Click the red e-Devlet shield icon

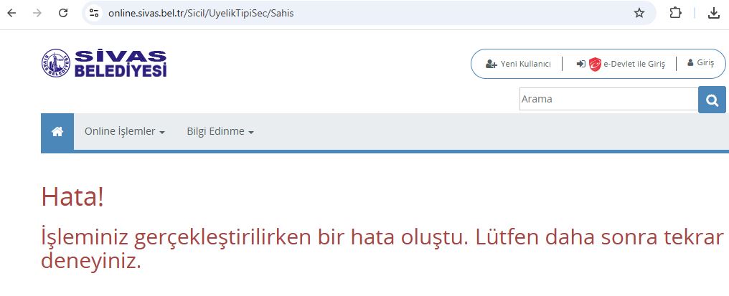click(x=595, y=64)
